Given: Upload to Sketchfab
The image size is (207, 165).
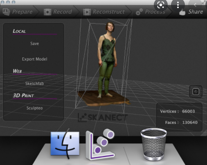Looking at the screenshot, I should coord(34,83).
